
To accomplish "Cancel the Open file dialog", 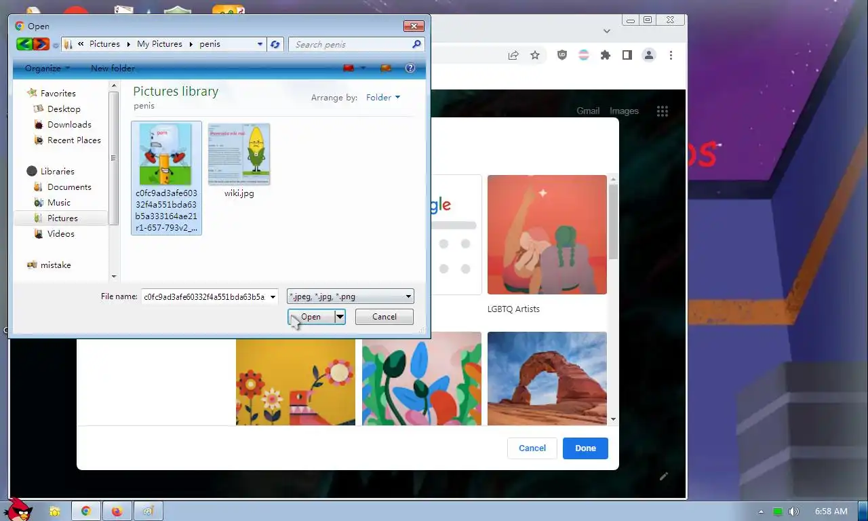I will [384, 317].
